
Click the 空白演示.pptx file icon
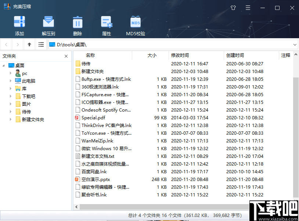click(x=77, y=179)
